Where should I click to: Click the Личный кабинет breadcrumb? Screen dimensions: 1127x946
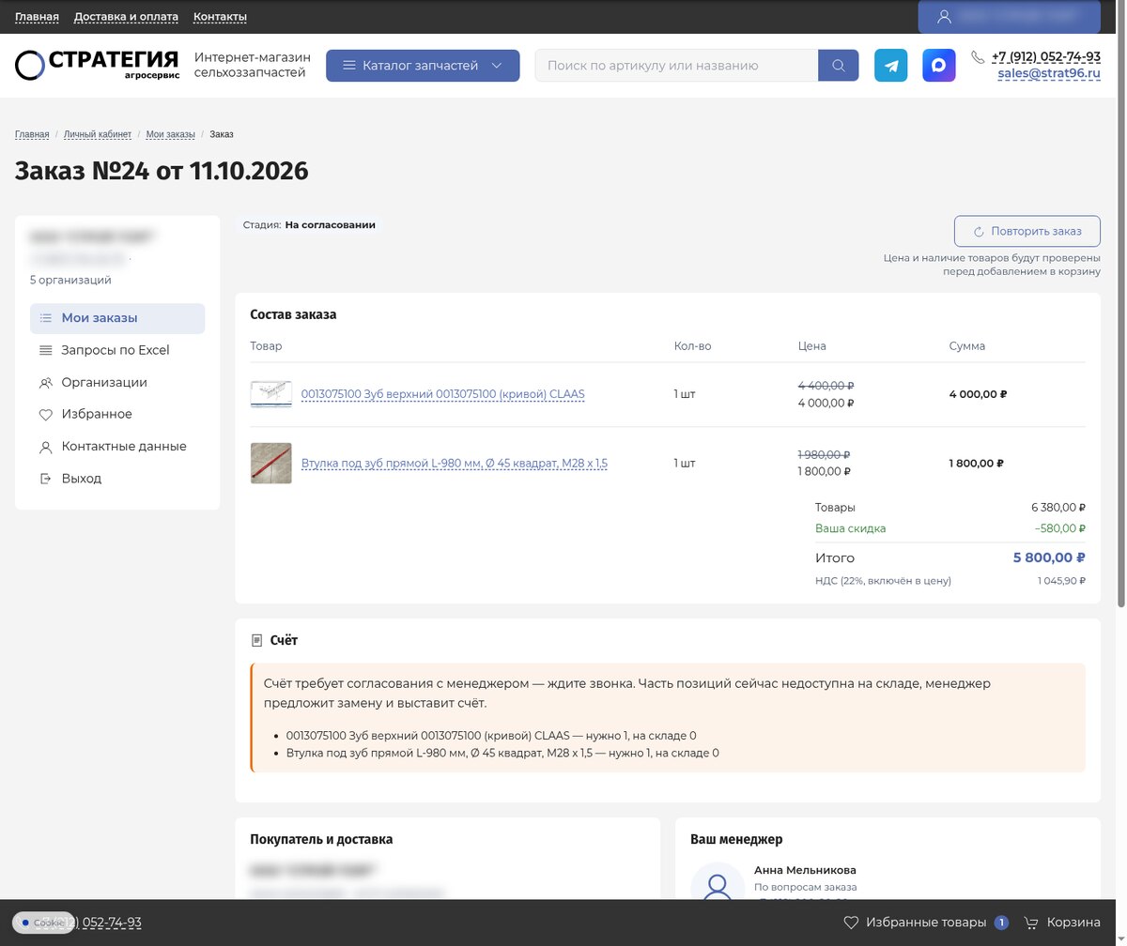click(98, 134)
